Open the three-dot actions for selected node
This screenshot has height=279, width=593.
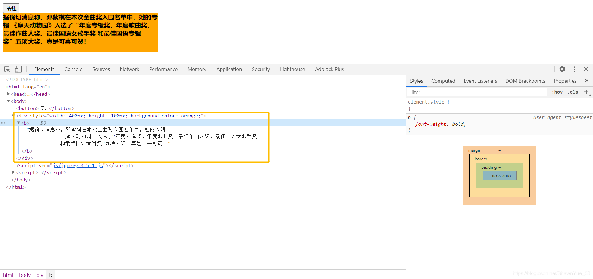coord(3,123)
